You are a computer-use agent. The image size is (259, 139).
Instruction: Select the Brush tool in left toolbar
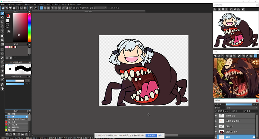click(2, 13)
